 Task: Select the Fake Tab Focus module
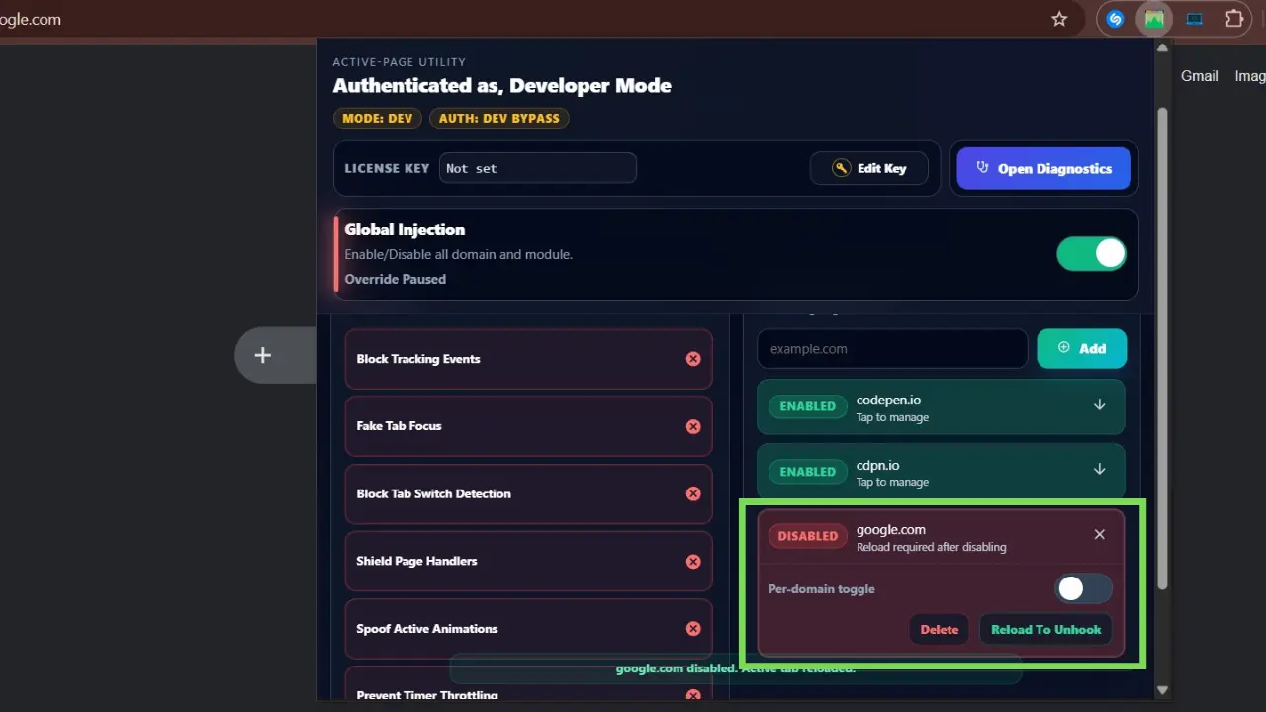[x=528, y=426]
